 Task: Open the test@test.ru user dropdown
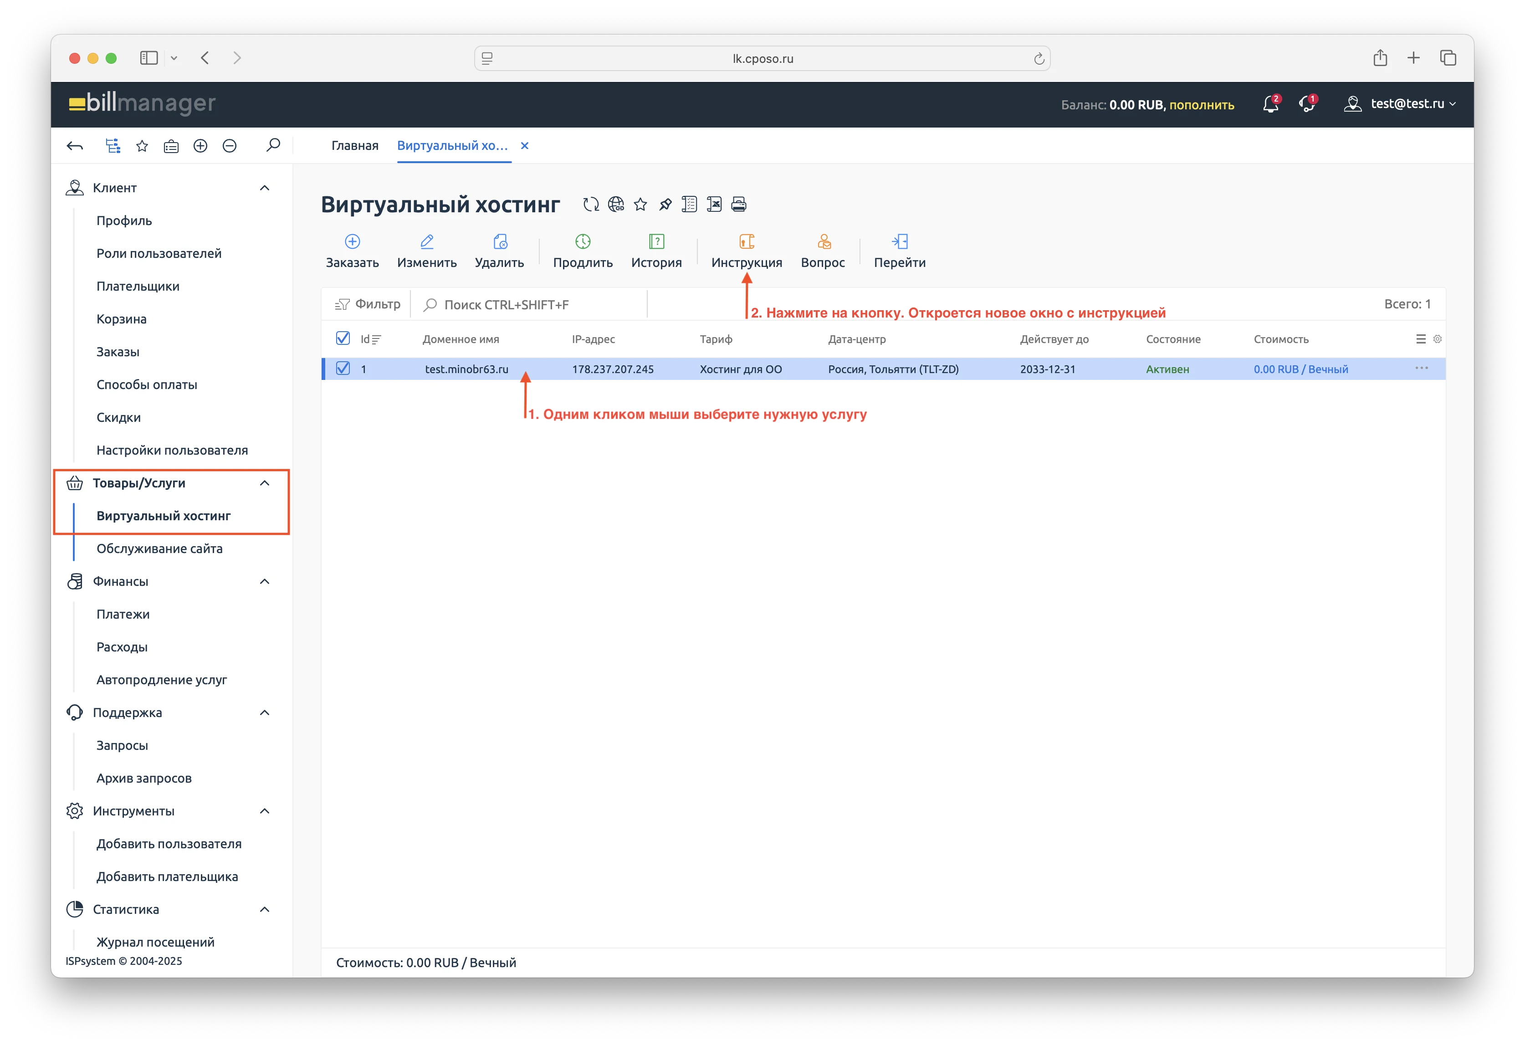click(x=1400, y=104)
